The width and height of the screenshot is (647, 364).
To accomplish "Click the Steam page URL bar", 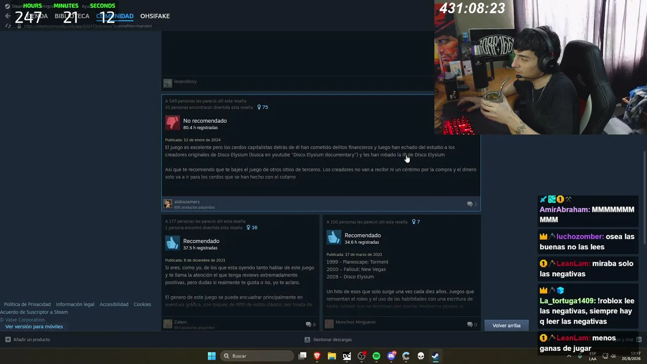I will (x=87, y=26).
